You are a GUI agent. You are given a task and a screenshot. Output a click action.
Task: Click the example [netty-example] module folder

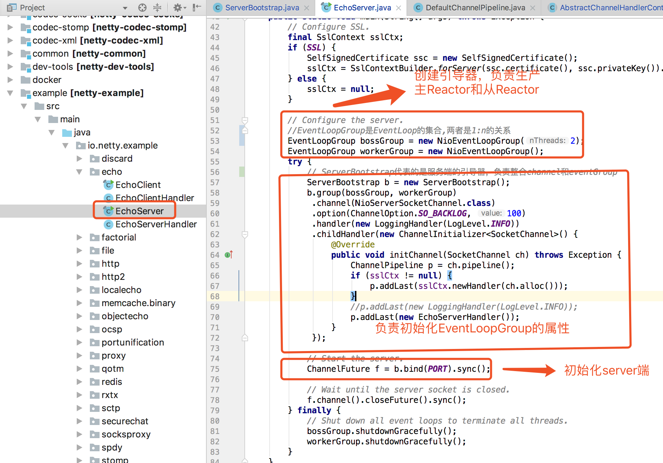pyautogui.click(x=82, y=93)
